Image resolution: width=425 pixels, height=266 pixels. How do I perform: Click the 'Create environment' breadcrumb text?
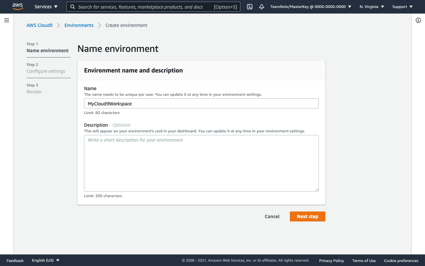[x=127, y=25]
